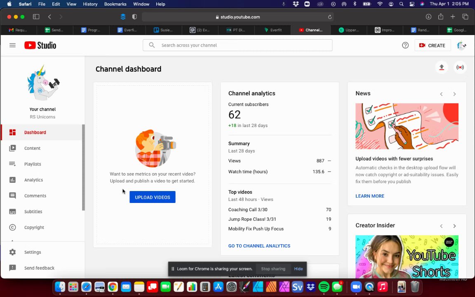Focus the Search across your channel field

[237, 45]
